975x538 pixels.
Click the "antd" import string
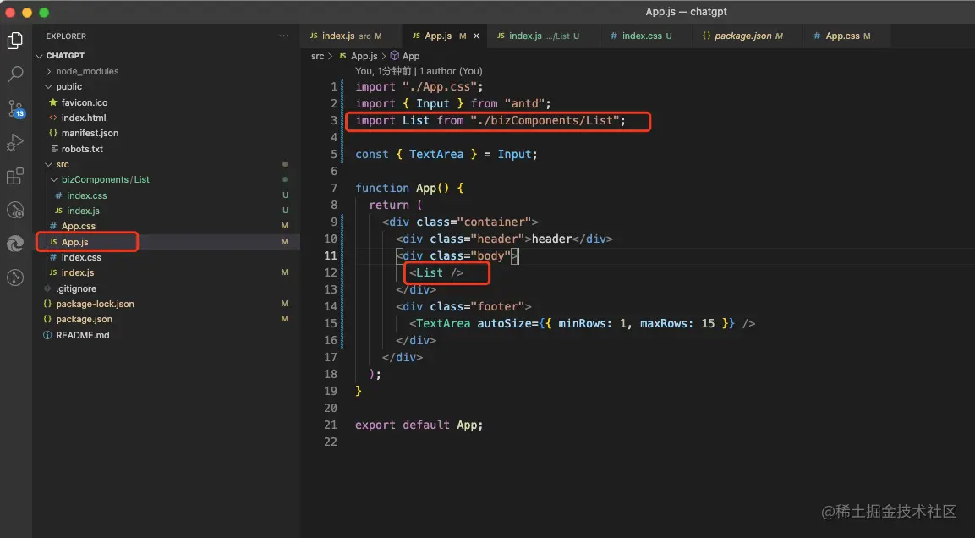pos(524,103)
